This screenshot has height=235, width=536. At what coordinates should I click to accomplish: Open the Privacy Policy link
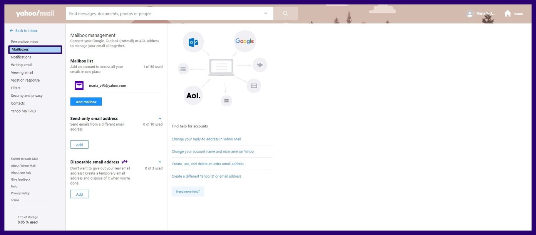tap(20, 193)
